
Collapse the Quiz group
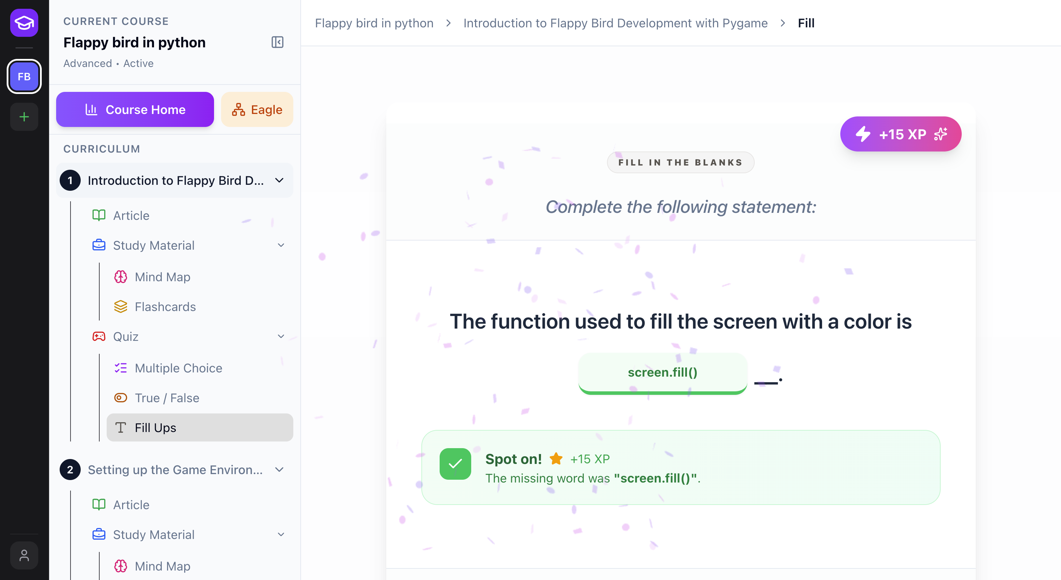tap(281, 336)
